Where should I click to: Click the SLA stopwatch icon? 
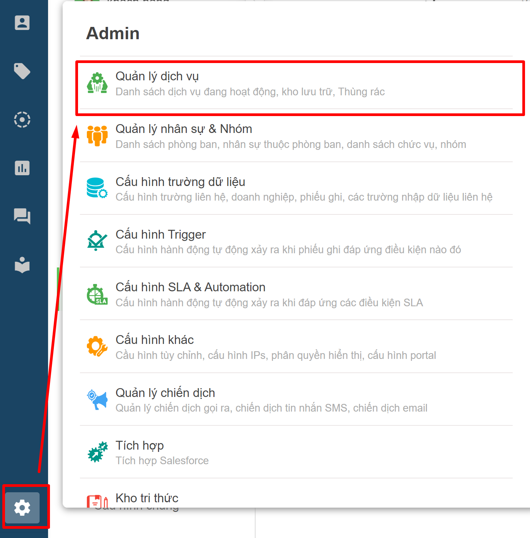tap(97, 294)
